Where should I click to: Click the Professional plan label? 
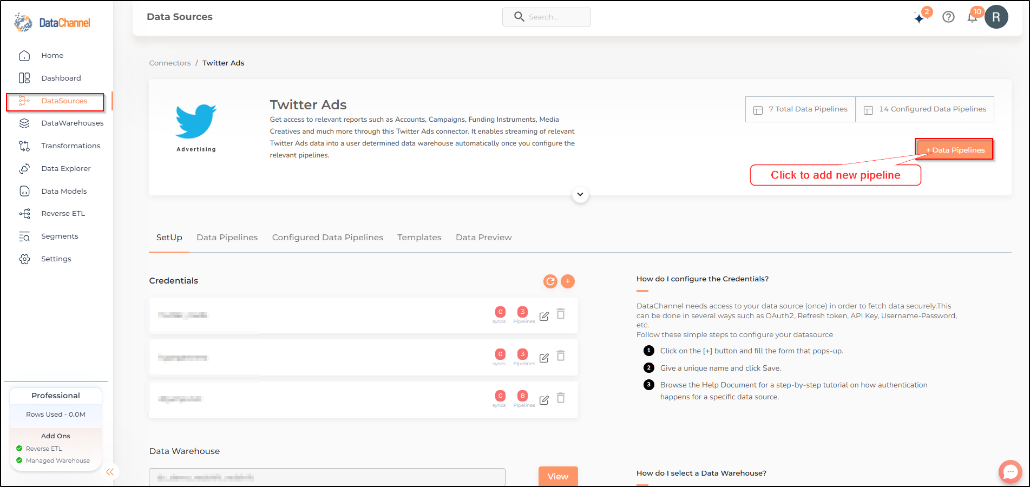56,396
